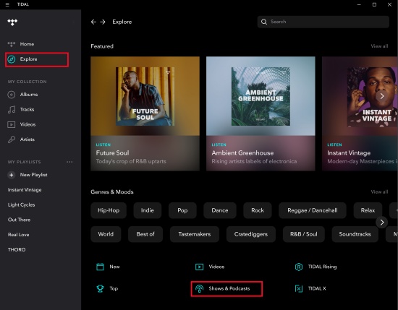398x310 pixels.
Task: Select the Hip-Hop genre chip
Action: (x=109, y=210)
